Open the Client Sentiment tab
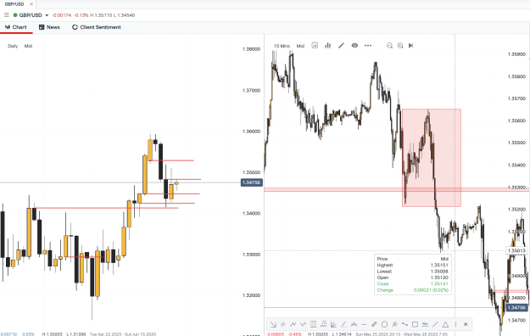530x336 pixels. coord(97,27)
